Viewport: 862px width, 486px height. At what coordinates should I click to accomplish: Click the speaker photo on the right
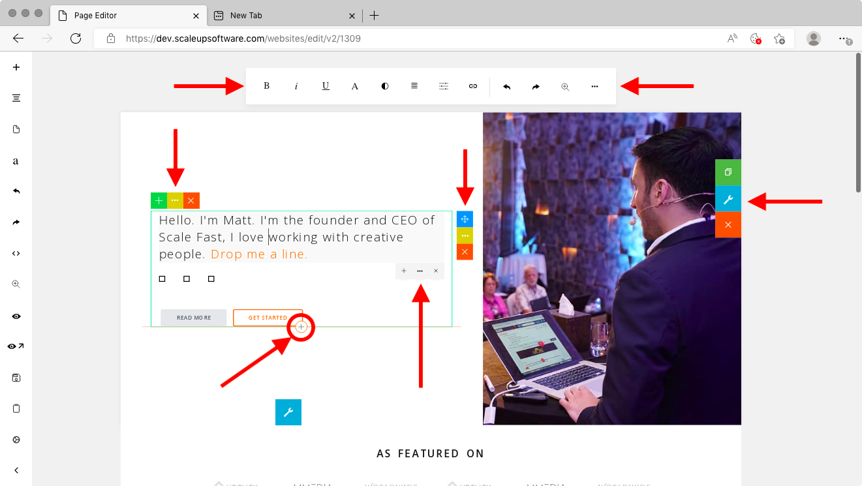coord(612,269)
